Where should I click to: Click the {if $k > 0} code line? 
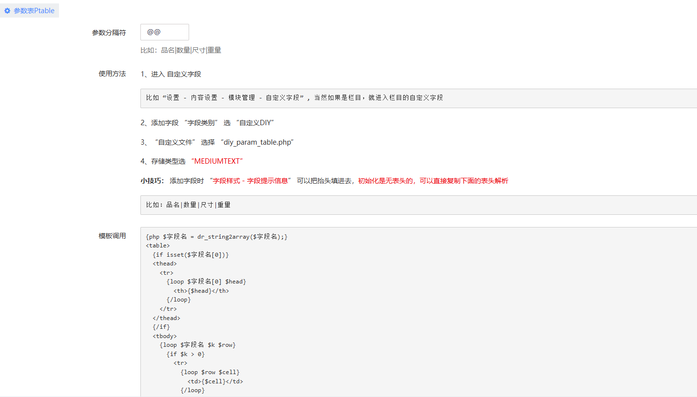coord(185,354)
